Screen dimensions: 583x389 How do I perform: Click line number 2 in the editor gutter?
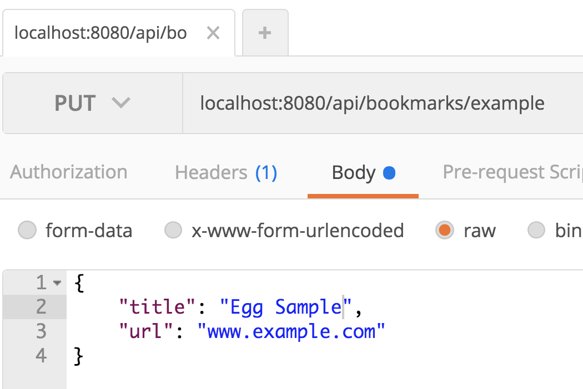tap(41, 307)
